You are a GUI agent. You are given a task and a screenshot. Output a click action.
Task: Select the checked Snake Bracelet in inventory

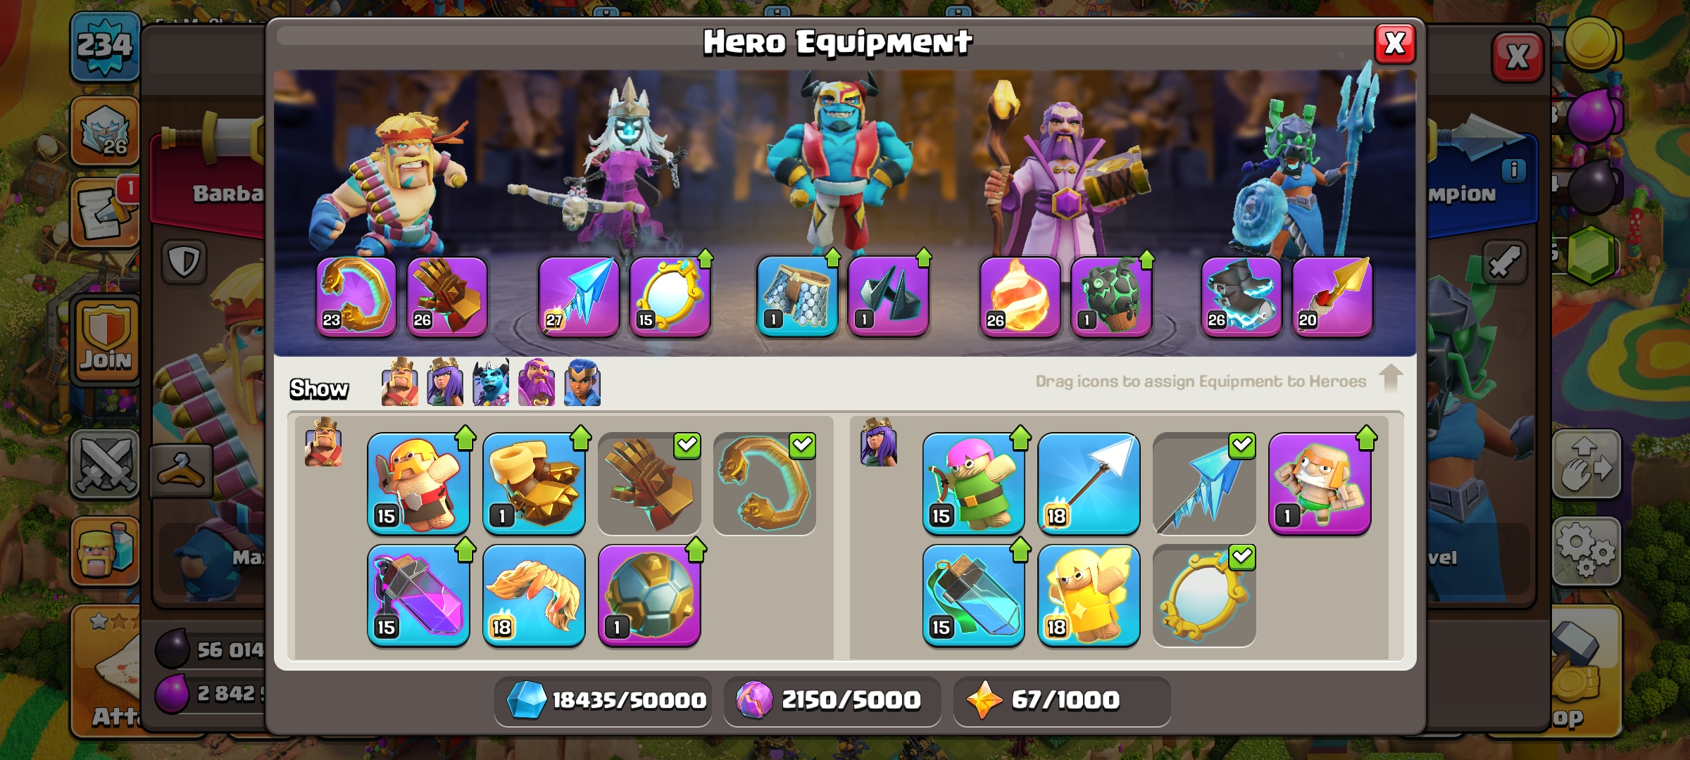(765, 483)
